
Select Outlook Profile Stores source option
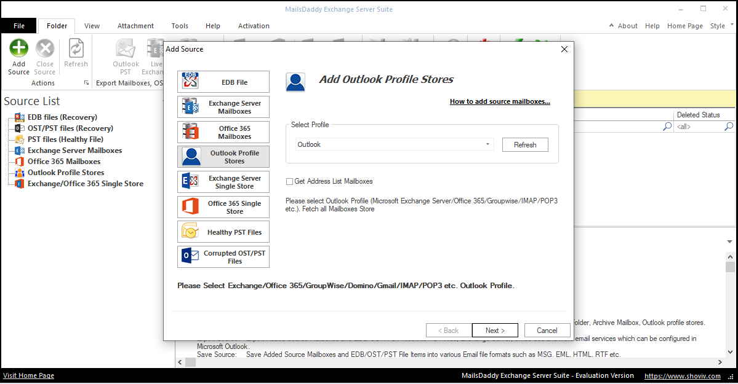tap(223, 157)
